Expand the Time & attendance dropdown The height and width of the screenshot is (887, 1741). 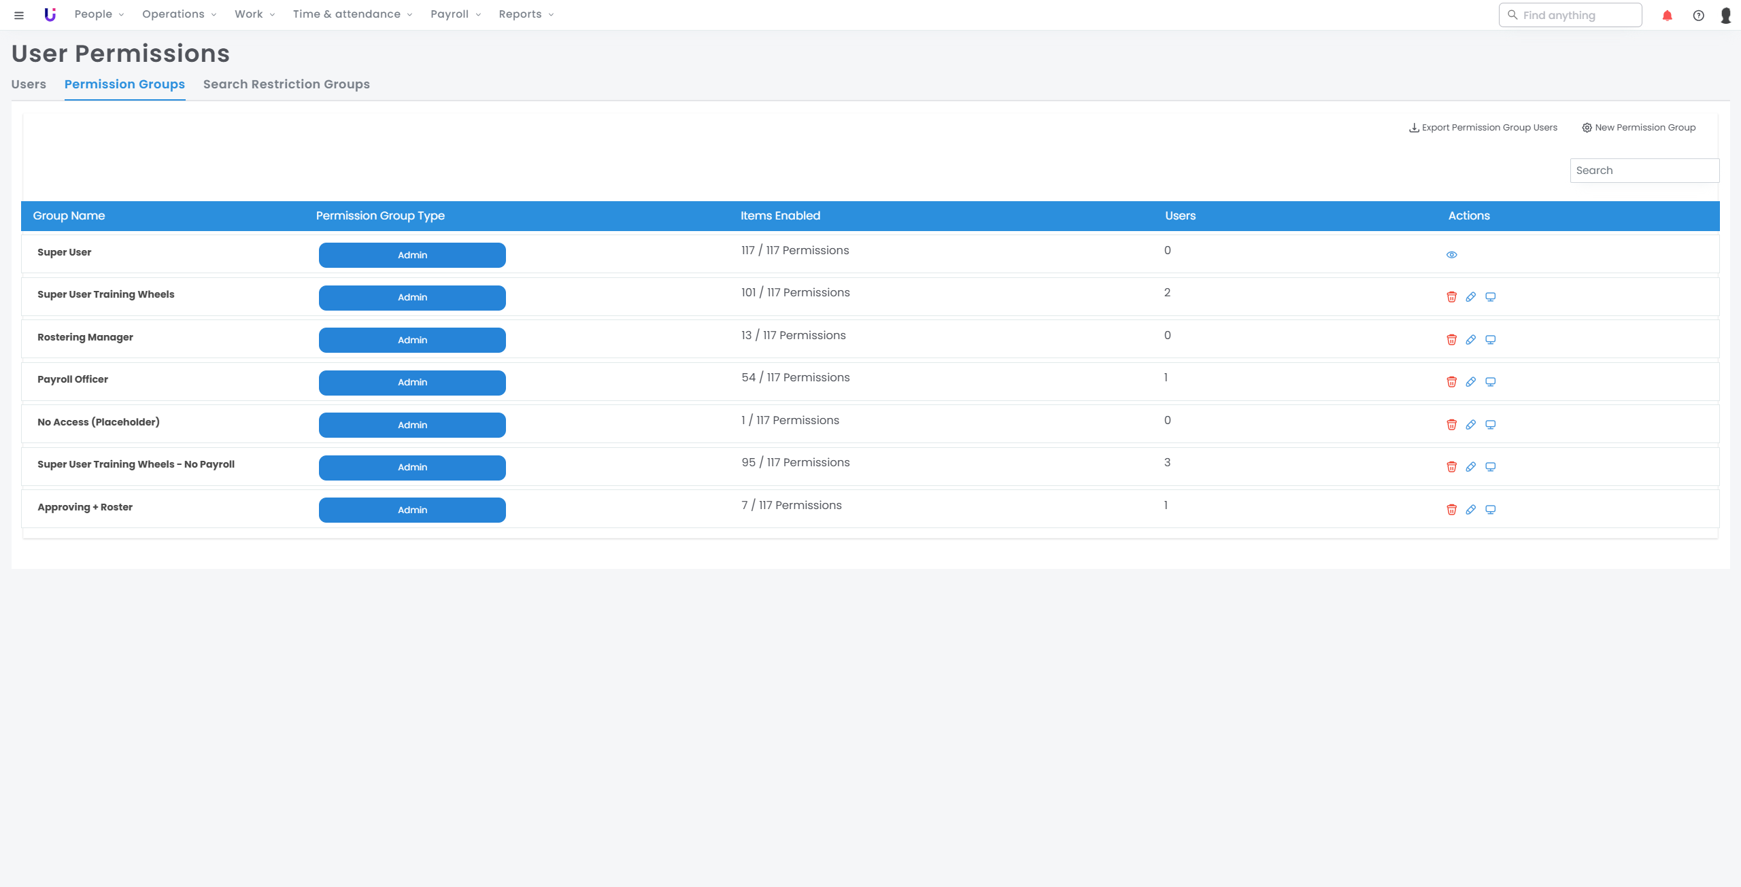(352, 14)
